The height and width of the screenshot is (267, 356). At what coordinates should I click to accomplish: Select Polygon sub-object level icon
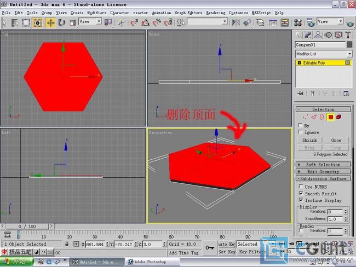tap(331, 117)
